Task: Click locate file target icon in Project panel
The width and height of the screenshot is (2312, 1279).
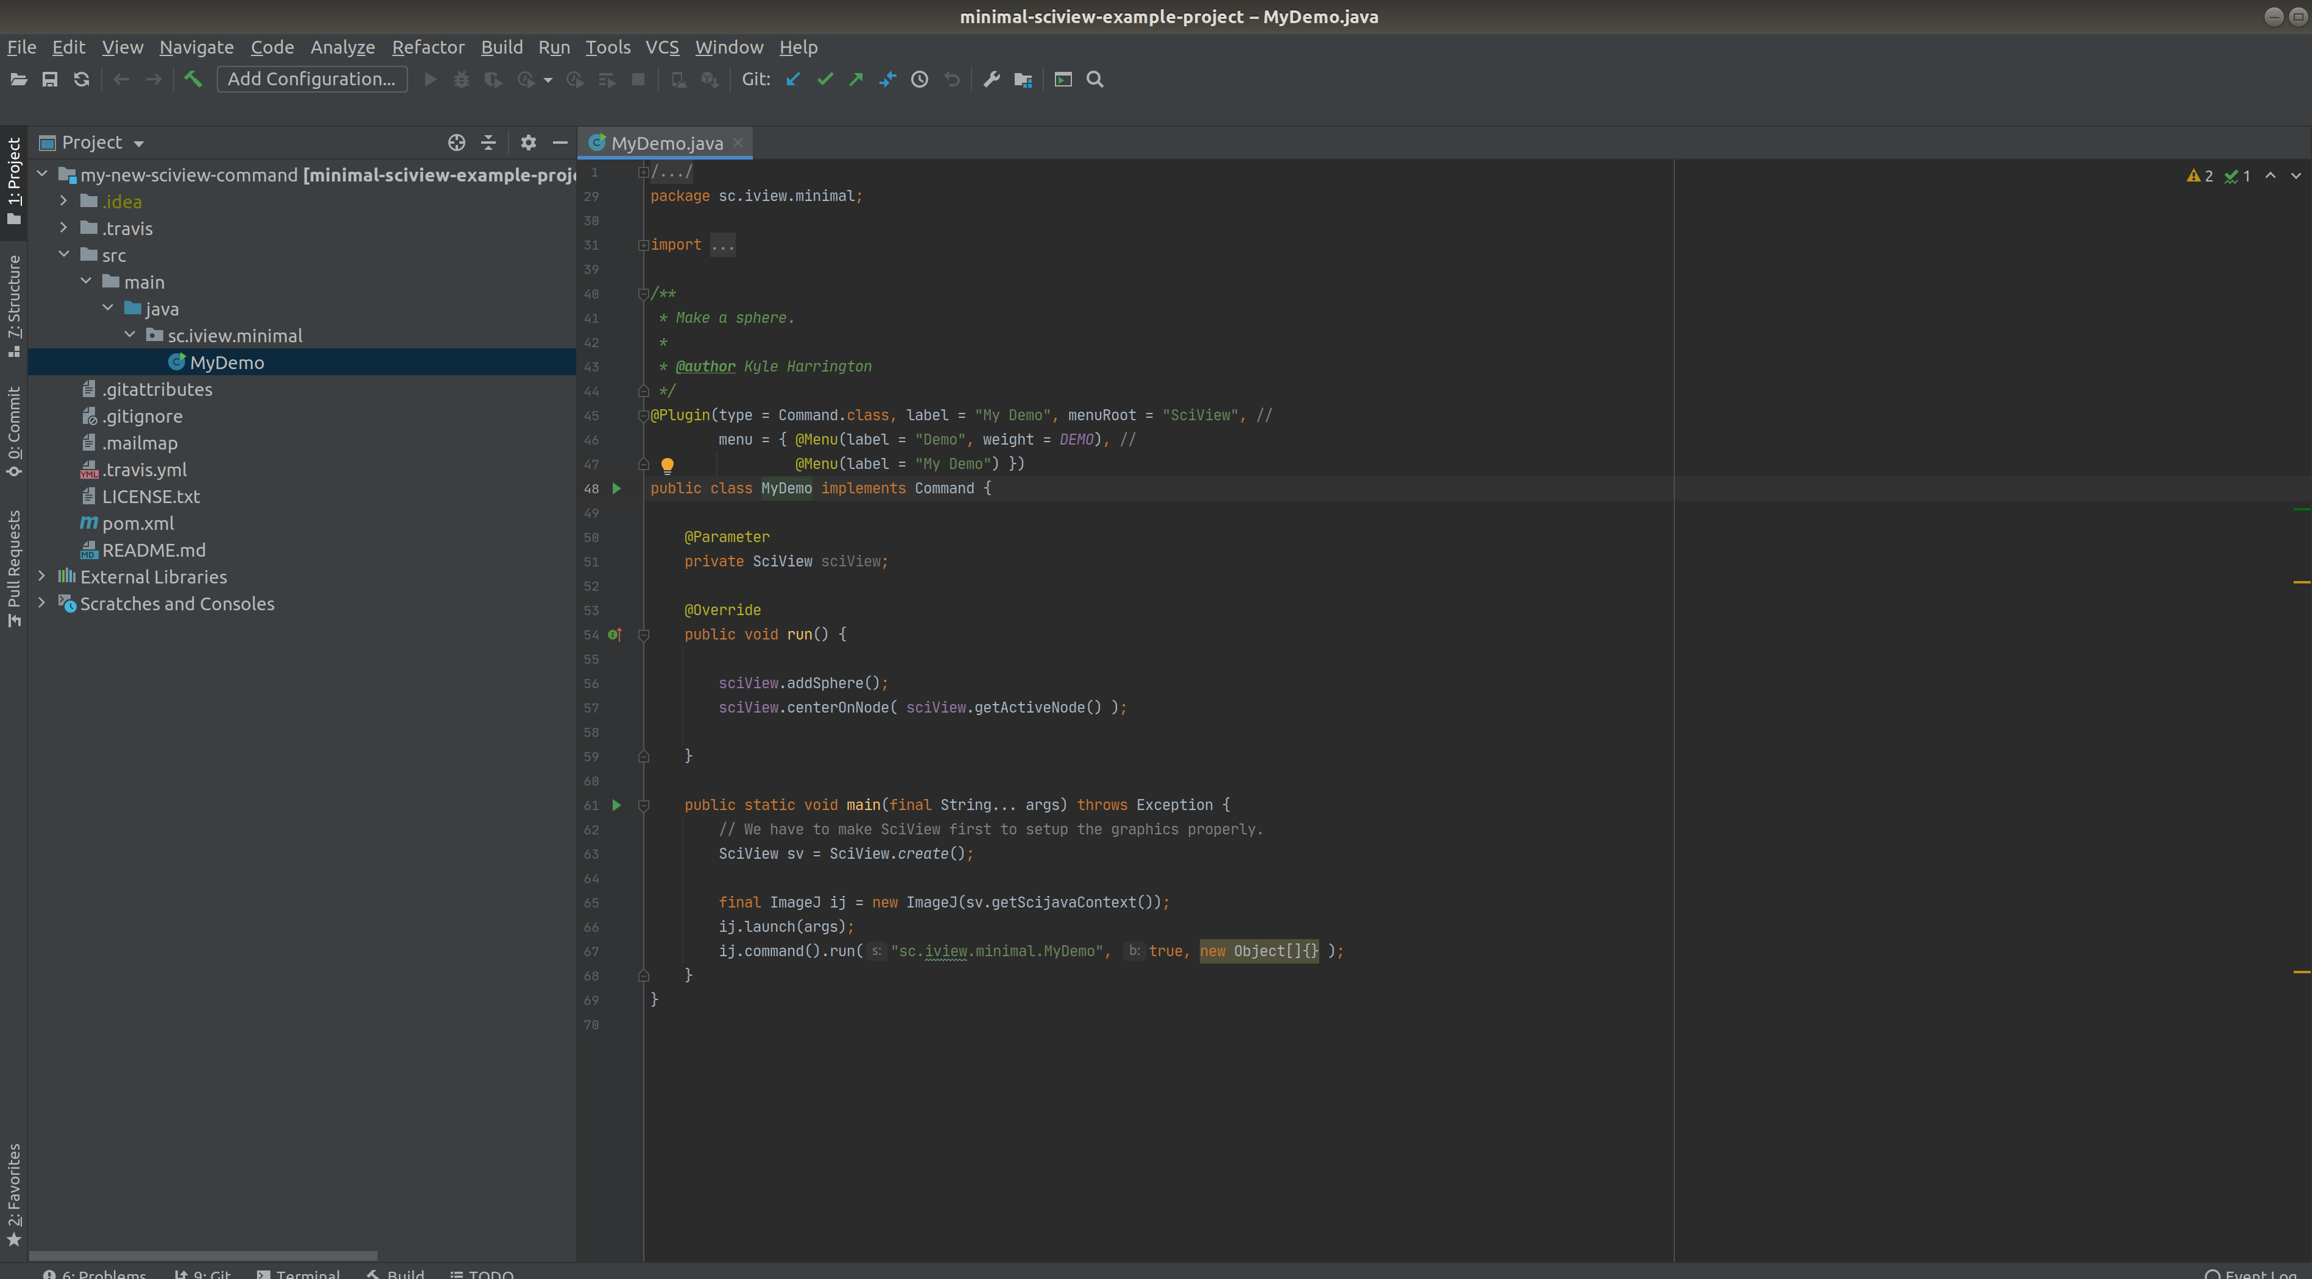Action: point(457,143)
